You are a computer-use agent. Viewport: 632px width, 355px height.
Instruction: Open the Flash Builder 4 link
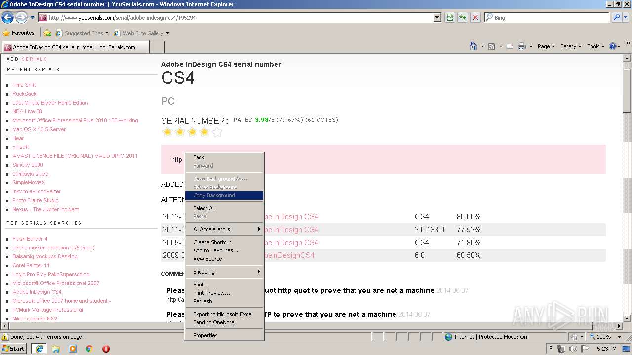[x=30, y=239]
